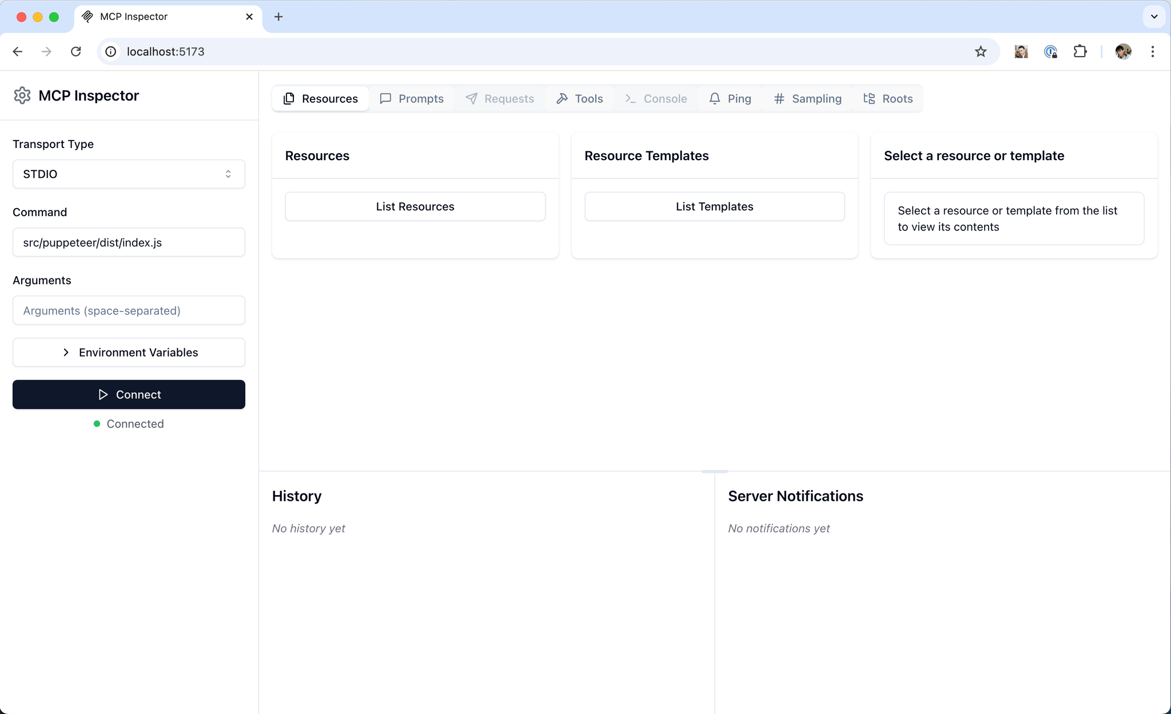Click the Connect button
Screen dimensions: 1171x714
click(129, 394)
